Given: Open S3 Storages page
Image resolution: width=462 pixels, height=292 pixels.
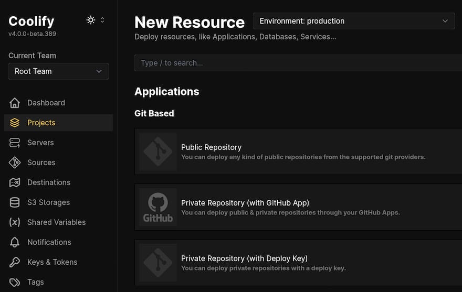Looking at the screenshot, I should point(49,202).
